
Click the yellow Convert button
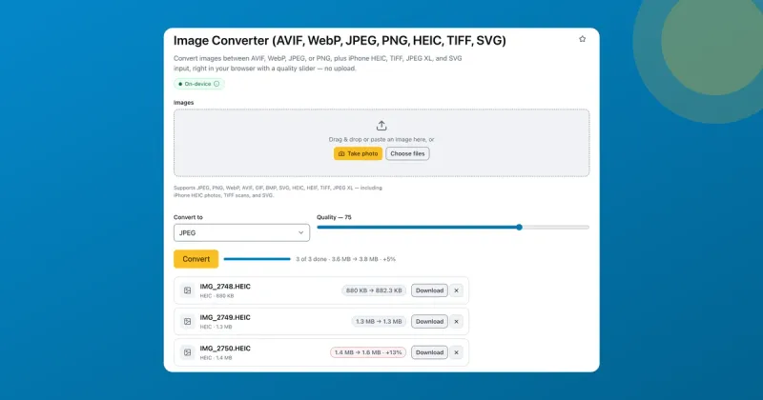click(196, 259)
